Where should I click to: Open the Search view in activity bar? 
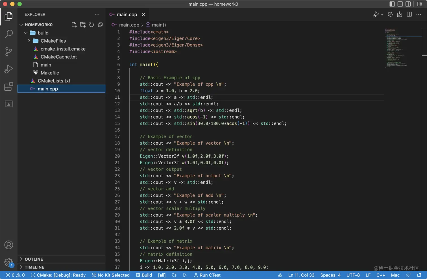(x=9, y=34)
